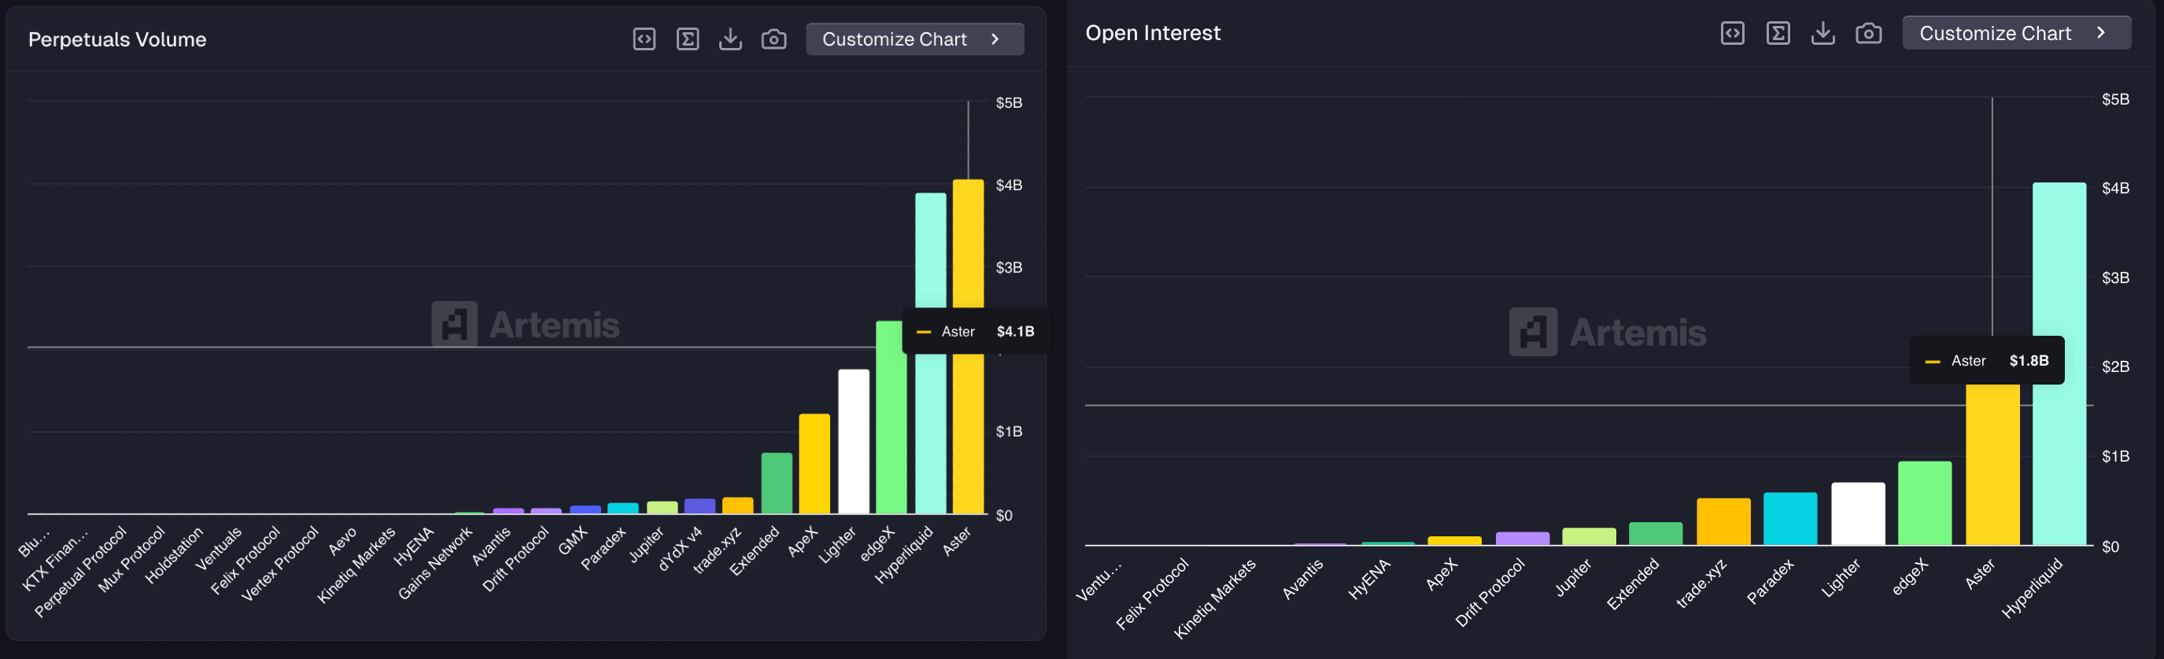The image size is (2164, 659).
Task: Download the Open Interest chart data
Action: [1822, 34]
